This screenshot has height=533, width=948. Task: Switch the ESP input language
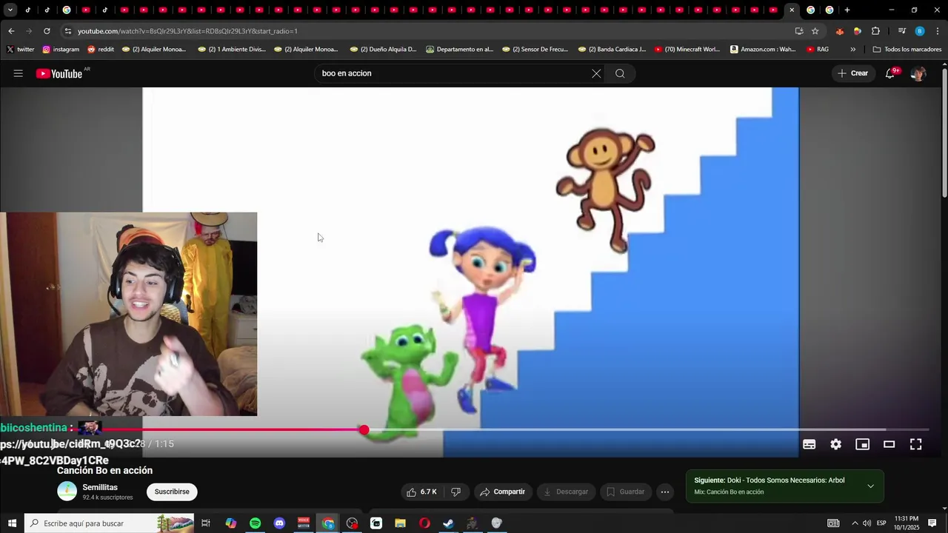881,523
